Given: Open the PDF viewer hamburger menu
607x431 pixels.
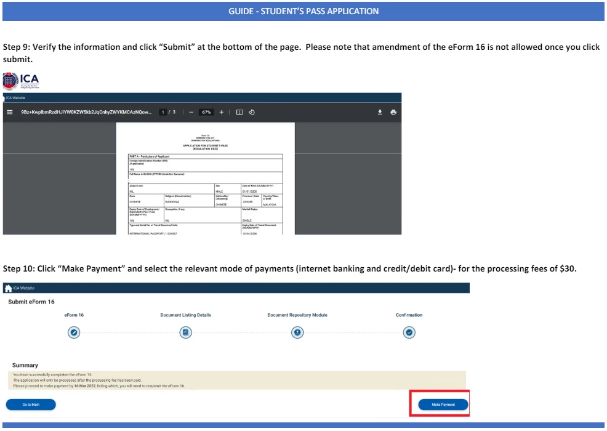Looking at the screenshot, I should tap(10, 112).
